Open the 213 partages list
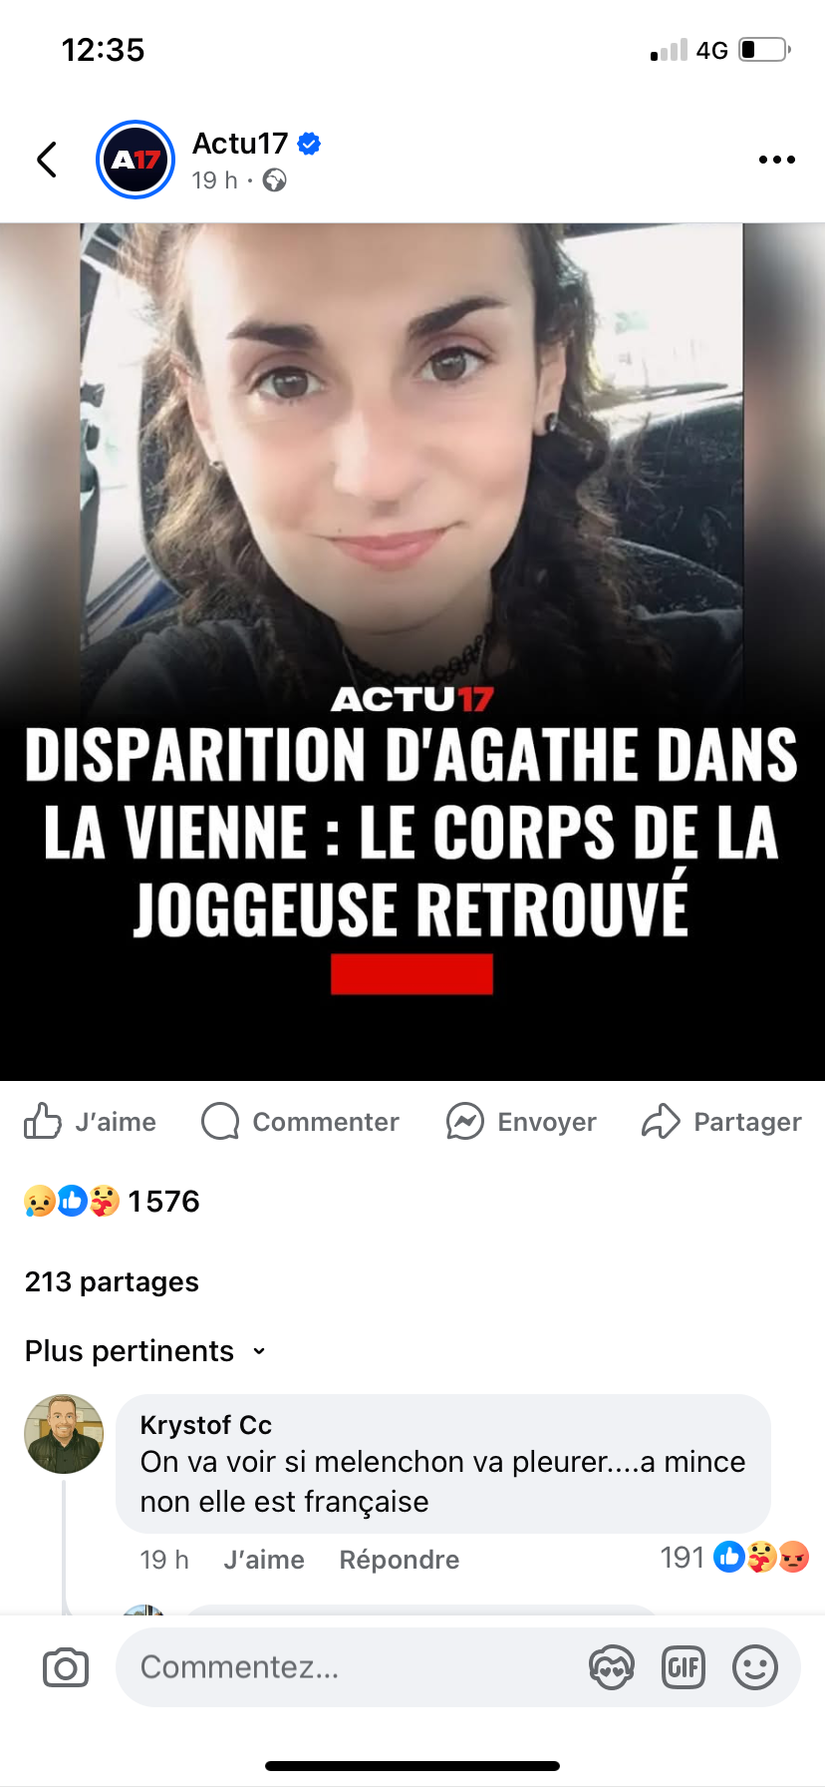Image resolution: width=825 pixels, height=1787 pixels. (x=112, y=1281)
